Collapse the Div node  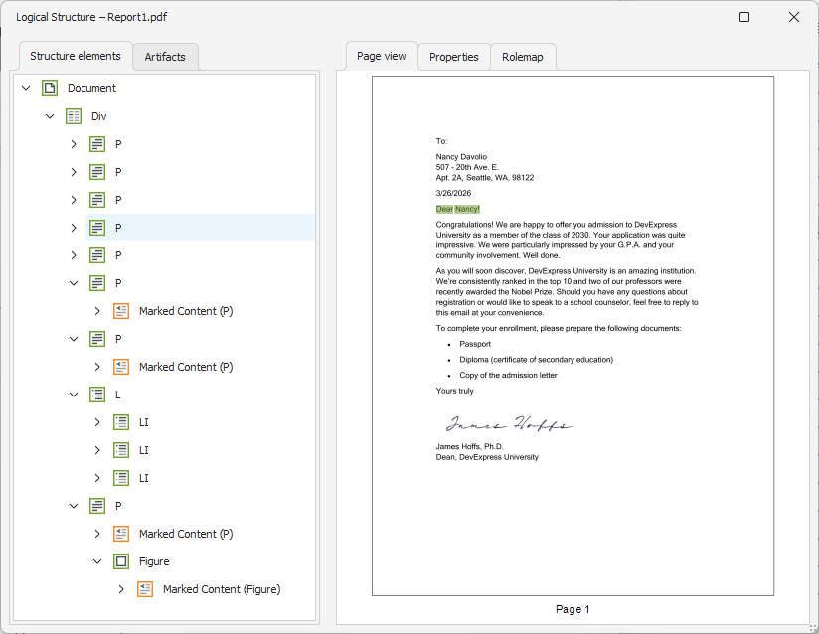click(x=50, y=116)
